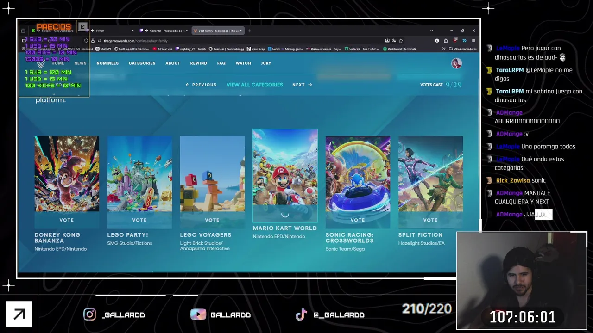The image size is (593, 333).
Task: Click the Instagram icon in stream overlay
Action: [x=89, y=314]
